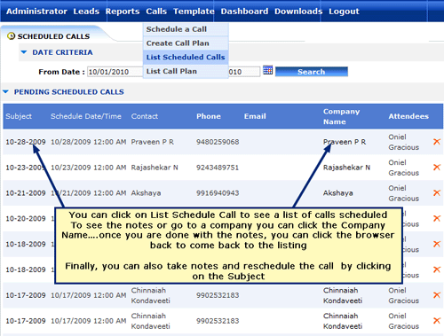Click the Attendees column header
The image size is (444, 336).
pos(408,116)
